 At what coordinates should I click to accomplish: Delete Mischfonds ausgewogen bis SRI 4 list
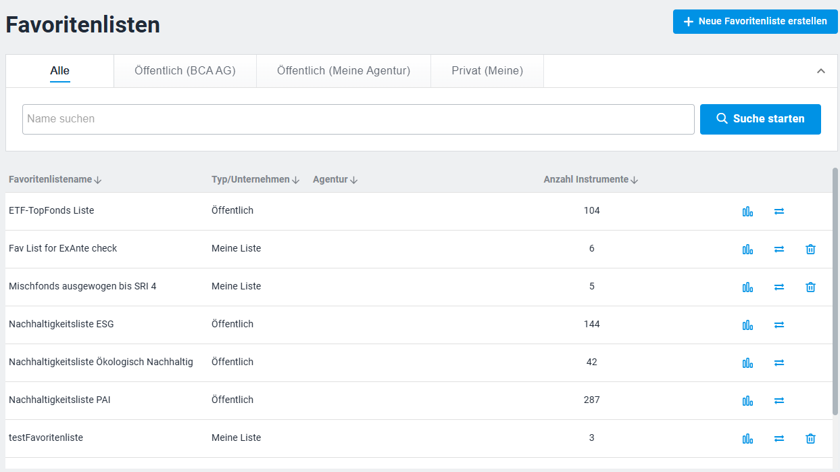[x=810, y=287]
